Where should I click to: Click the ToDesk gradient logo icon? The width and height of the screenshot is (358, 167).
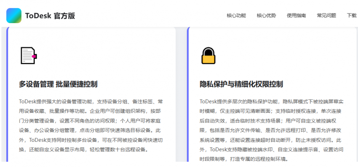click(14, 16)
